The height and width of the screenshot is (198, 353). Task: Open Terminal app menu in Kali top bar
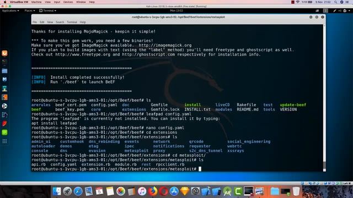coord(48,10)
